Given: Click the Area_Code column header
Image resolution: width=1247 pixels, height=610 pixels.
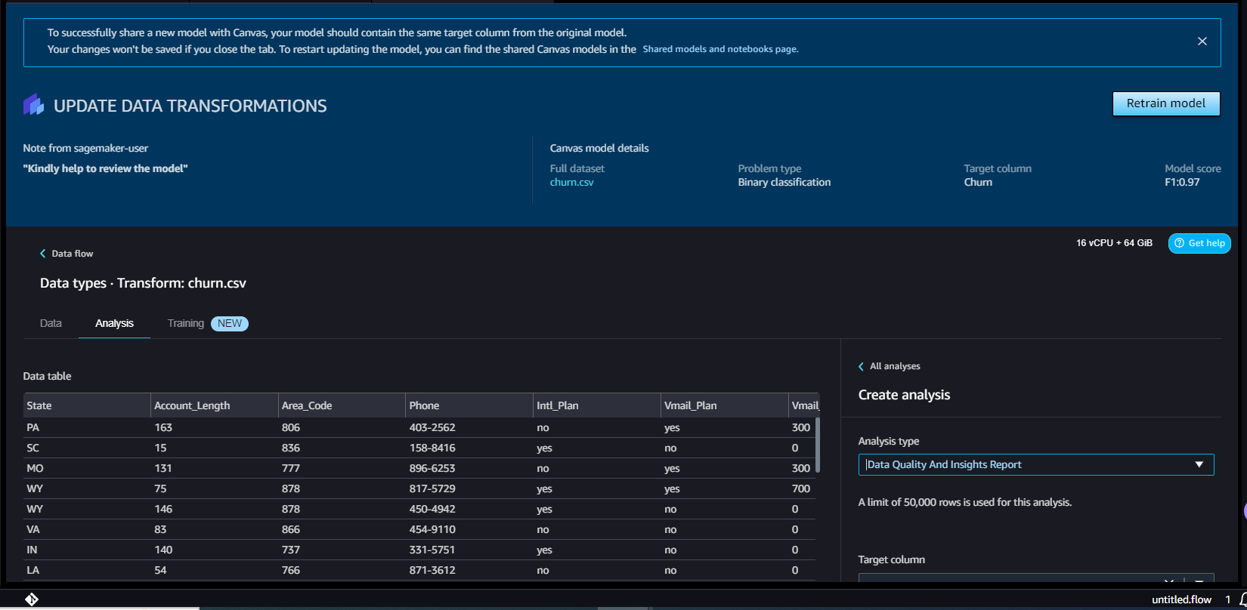Looking at the screenshot, I should (x=342, y=405).
